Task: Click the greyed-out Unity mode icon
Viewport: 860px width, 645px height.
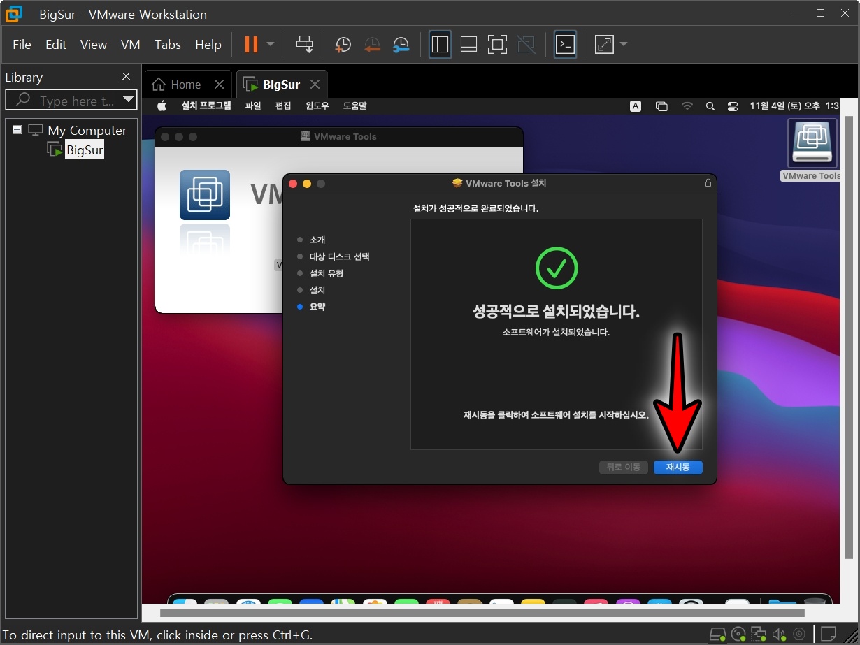Action: [526, 45]
